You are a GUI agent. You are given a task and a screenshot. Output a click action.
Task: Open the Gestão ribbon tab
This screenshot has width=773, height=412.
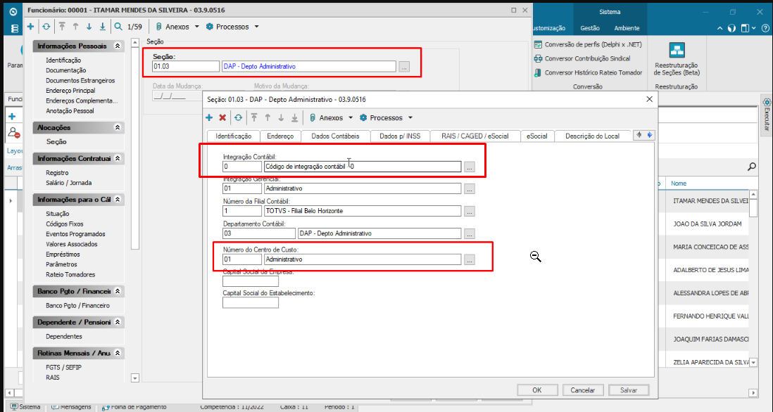pos(590,28)
